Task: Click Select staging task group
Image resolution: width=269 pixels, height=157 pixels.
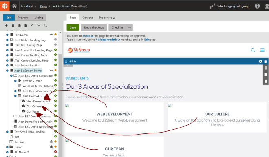Action: pyautogui.click(x=233, y=6)
